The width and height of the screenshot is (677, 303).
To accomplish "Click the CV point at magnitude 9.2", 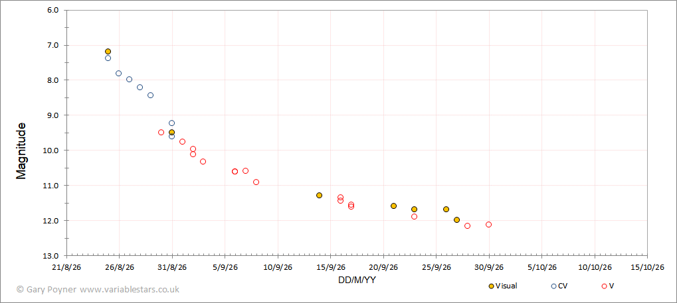I will 171,123.
